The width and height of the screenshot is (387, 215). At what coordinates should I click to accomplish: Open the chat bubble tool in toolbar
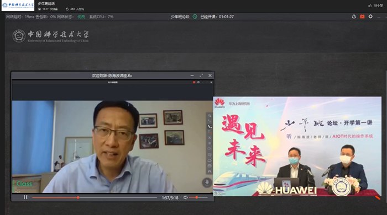click(x=210, y=155)
